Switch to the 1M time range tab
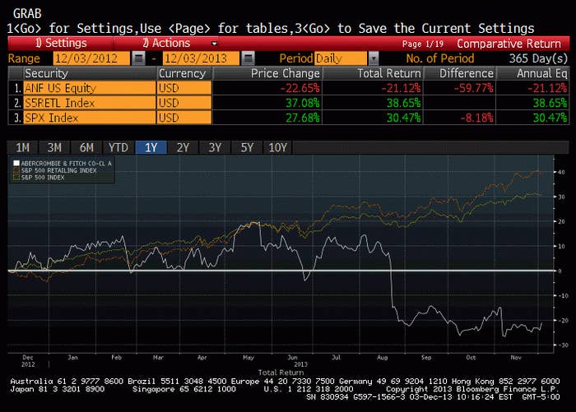This screenshot has height=412, width=576. click(23, 148)
